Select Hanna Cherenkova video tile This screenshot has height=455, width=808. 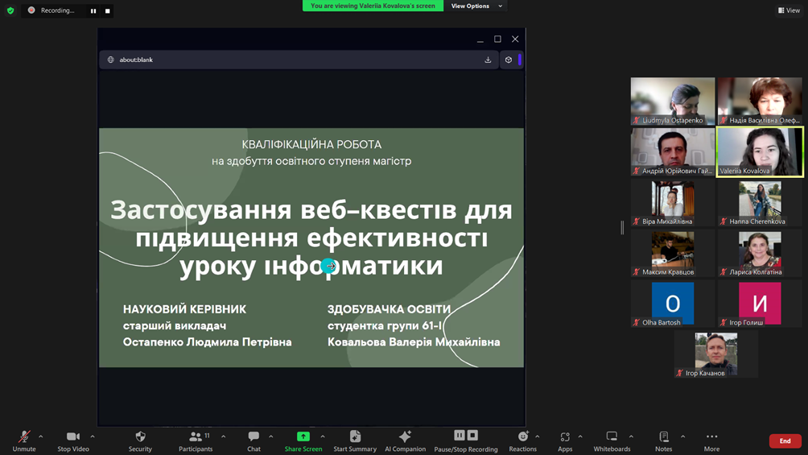pos(760,202)
